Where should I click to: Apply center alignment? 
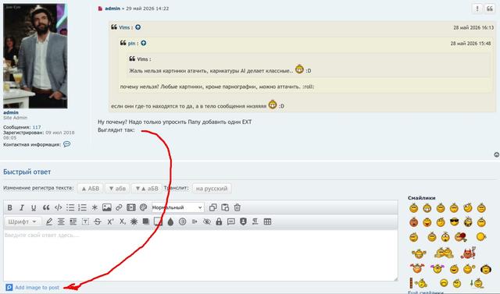coord(61,221)
